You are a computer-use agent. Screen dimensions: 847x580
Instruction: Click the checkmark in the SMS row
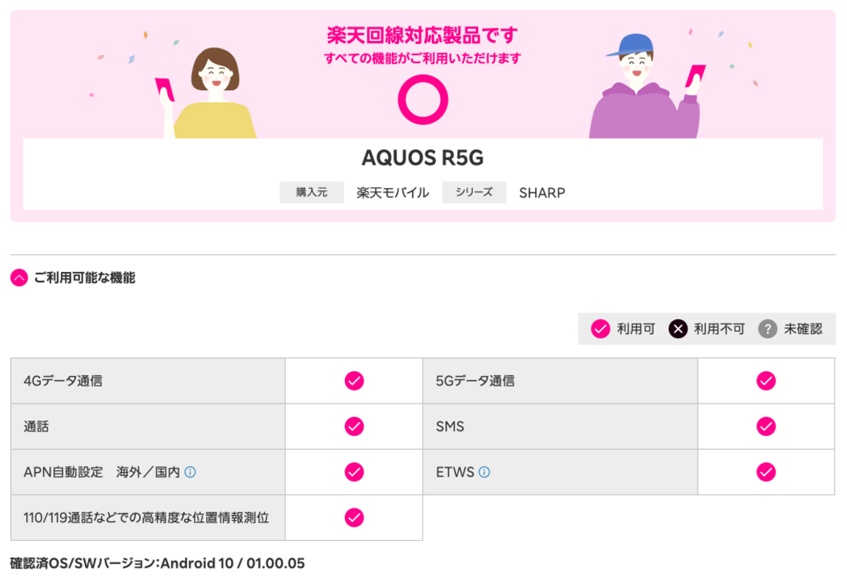click(765, 426)
